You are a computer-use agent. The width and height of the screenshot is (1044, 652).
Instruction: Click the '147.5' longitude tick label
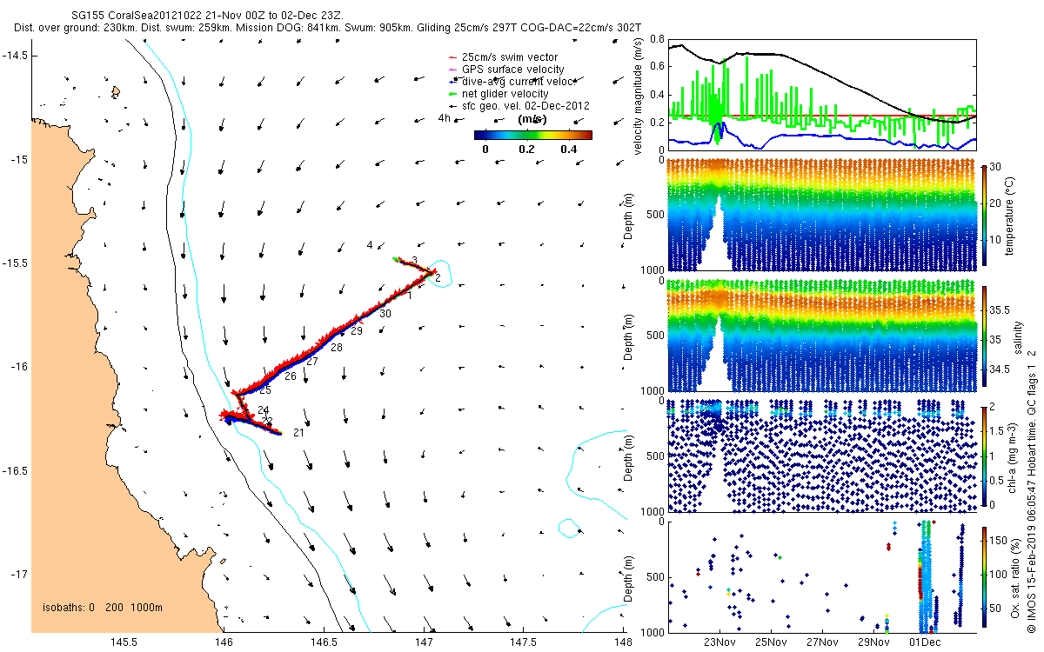pos(524,643)
